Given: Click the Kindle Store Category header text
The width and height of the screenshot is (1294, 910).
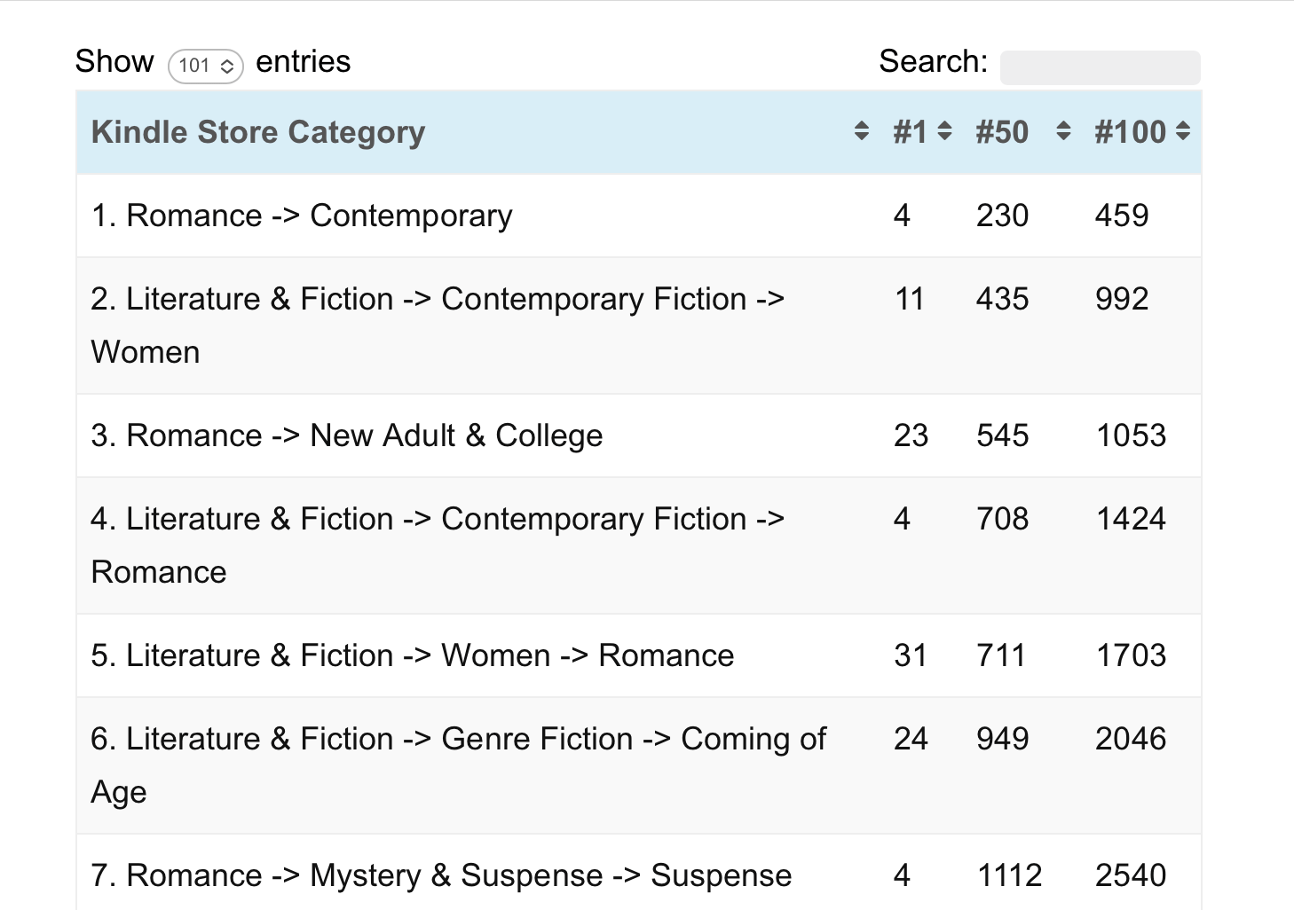Looking at the screenshot, I should point(258,132).
